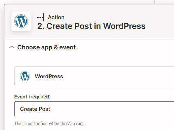174x130 pixels.
Task: Click the dotted-line Action step icon
Action: pos(41,17)
